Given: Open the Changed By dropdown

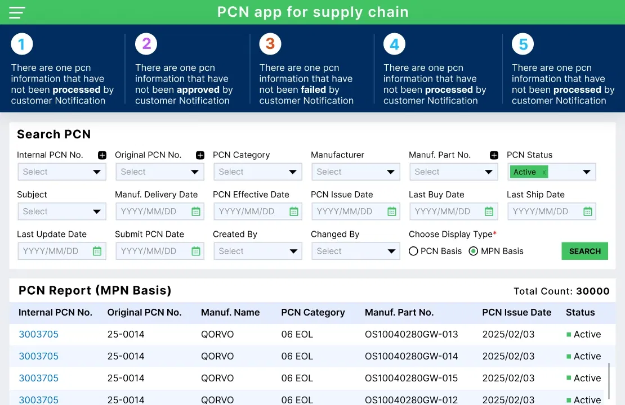Looking at the screenshot, I should [x=355, y=251].
